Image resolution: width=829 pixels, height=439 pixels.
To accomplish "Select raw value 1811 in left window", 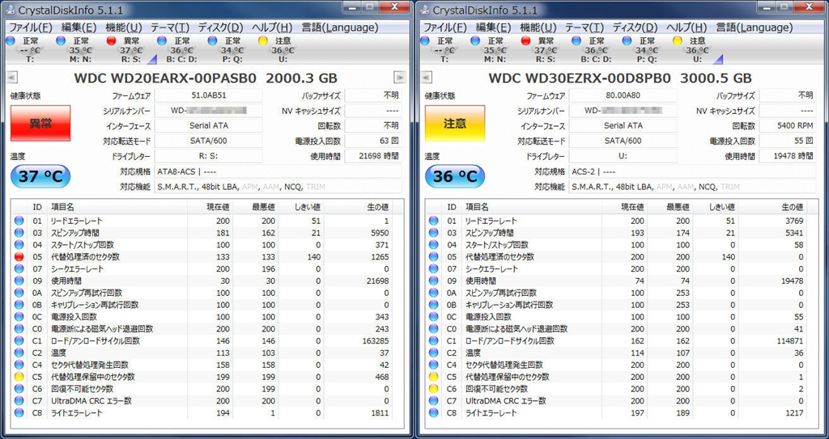I will [380, 412].
